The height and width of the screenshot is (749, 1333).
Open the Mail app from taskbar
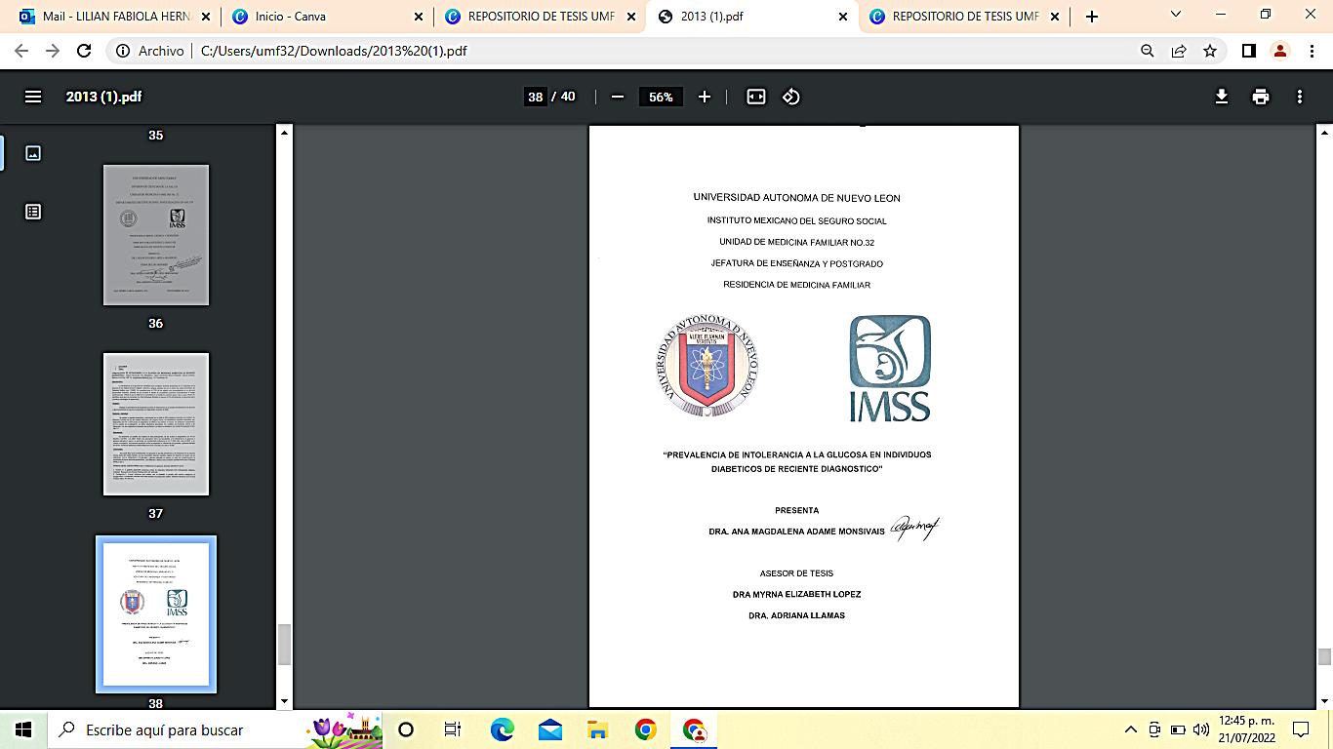[x=549, y=729]
